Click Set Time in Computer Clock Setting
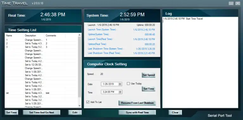This screenshot has height=120, width=243. click(x=149, y=89)
